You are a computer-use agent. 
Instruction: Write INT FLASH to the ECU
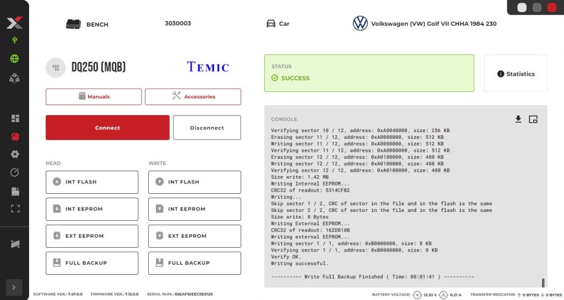tap(194, 182)
